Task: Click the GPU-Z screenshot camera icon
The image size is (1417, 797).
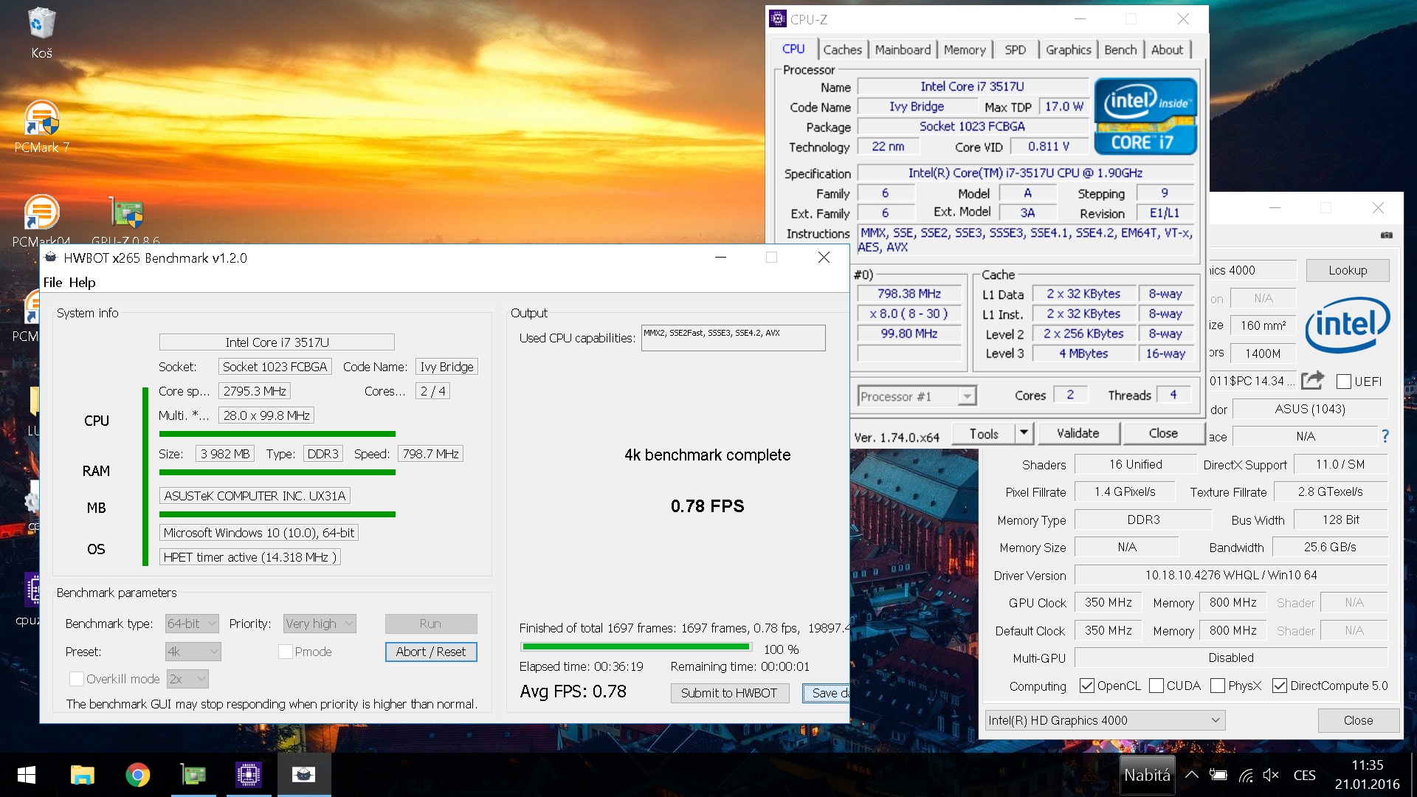Action: pos(1387,235)
